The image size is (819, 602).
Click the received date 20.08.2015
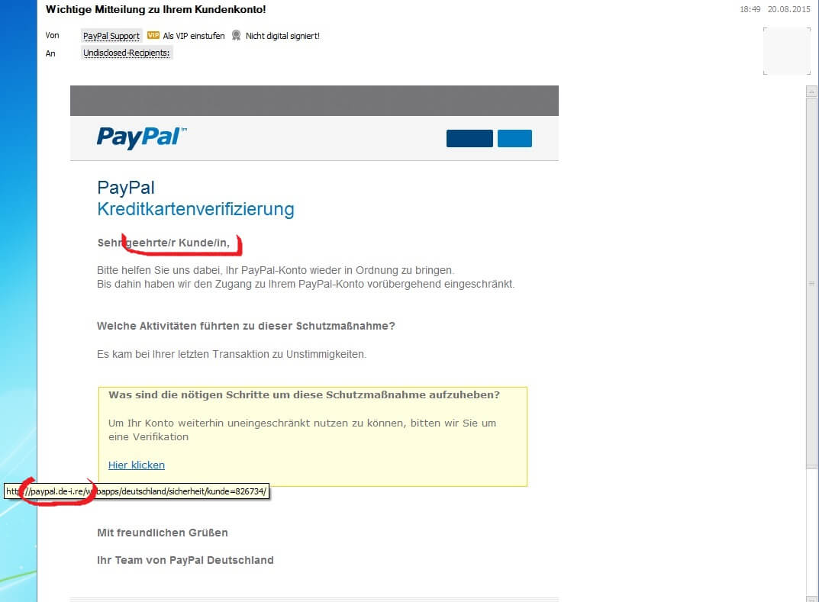[788, 9]
